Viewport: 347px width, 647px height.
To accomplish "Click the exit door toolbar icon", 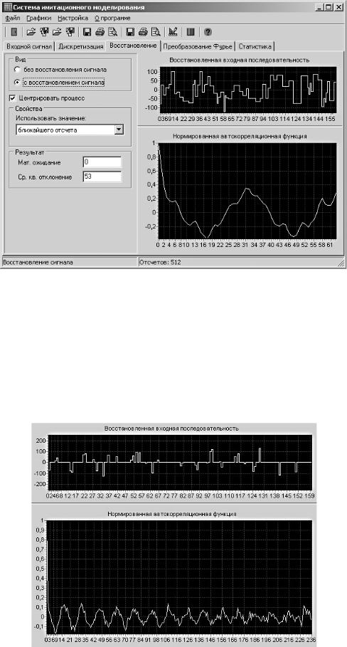I will 14,32.
